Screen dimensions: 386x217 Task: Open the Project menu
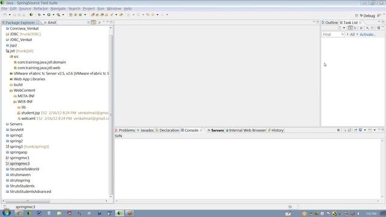tap(89, 8)
